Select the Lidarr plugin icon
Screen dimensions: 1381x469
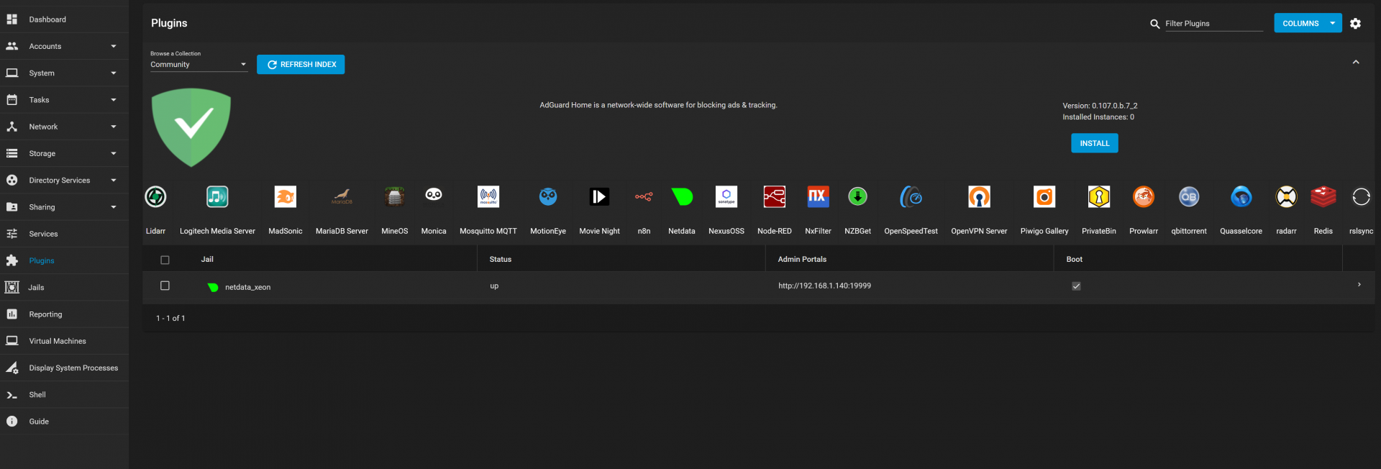(x=155, y=196)
